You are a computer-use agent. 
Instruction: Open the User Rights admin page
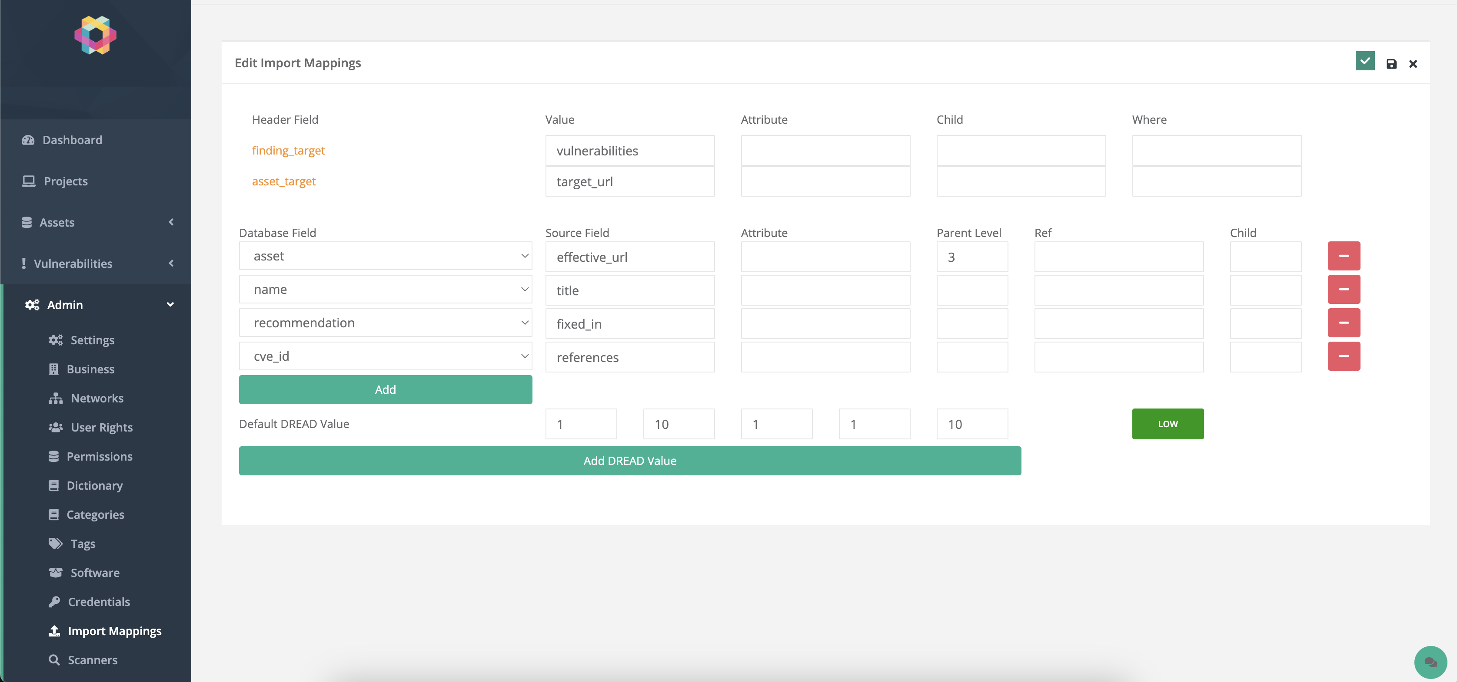pos(101,427)
